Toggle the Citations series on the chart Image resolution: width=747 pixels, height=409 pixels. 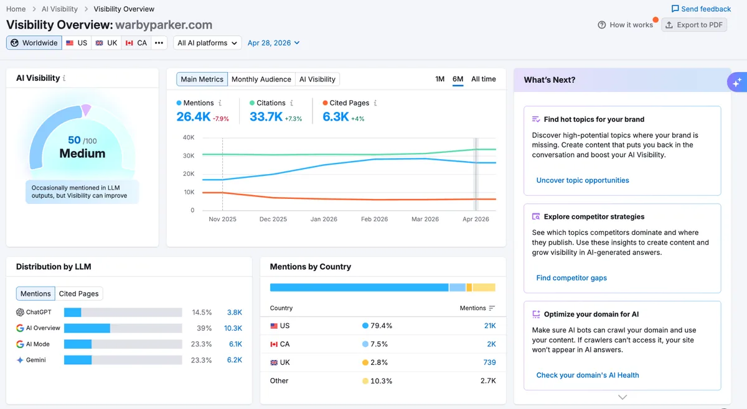pyautogui.click(x=268, y=103)
